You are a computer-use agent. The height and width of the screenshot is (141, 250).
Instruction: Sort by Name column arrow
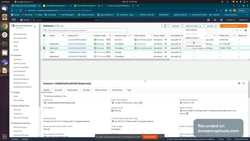click(x=63, y=36)
